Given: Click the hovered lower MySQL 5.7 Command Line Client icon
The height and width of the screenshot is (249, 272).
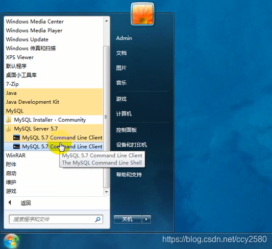Looking at the screenshot, I should (16, 146).
